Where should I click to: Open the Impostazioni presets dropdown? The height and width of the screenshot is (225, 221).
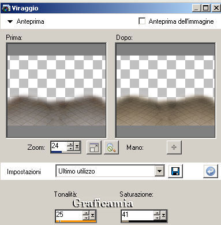pyautogui.click(x=159, y=171)
